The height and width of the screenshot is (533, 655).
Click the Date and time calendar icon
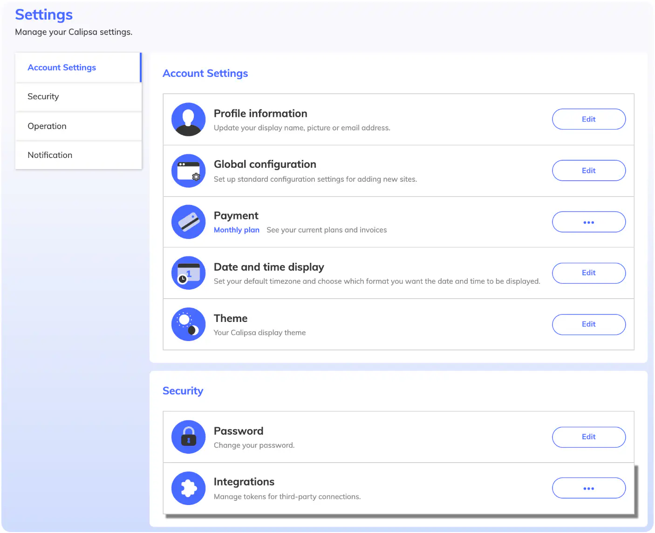click(x=188, y=273)
